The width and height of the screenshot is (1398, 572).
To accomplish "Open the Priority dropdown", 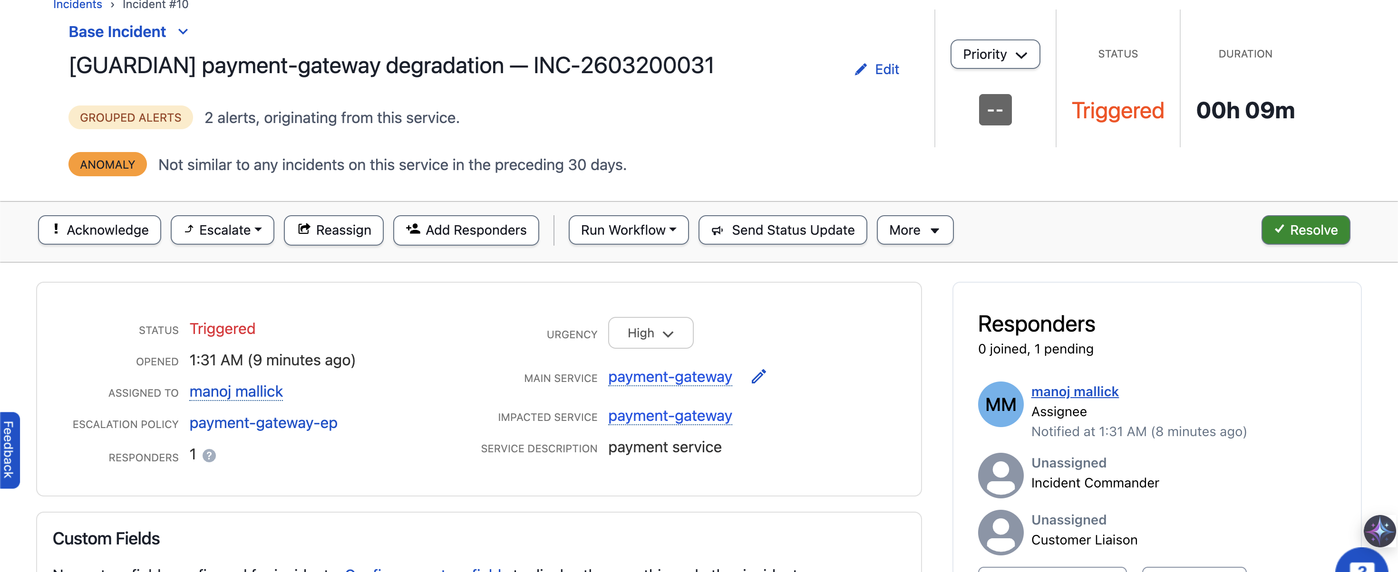I will pos(995,54).
